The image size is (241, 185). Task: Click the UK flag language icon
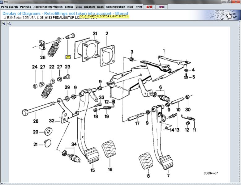click(161, 7)
